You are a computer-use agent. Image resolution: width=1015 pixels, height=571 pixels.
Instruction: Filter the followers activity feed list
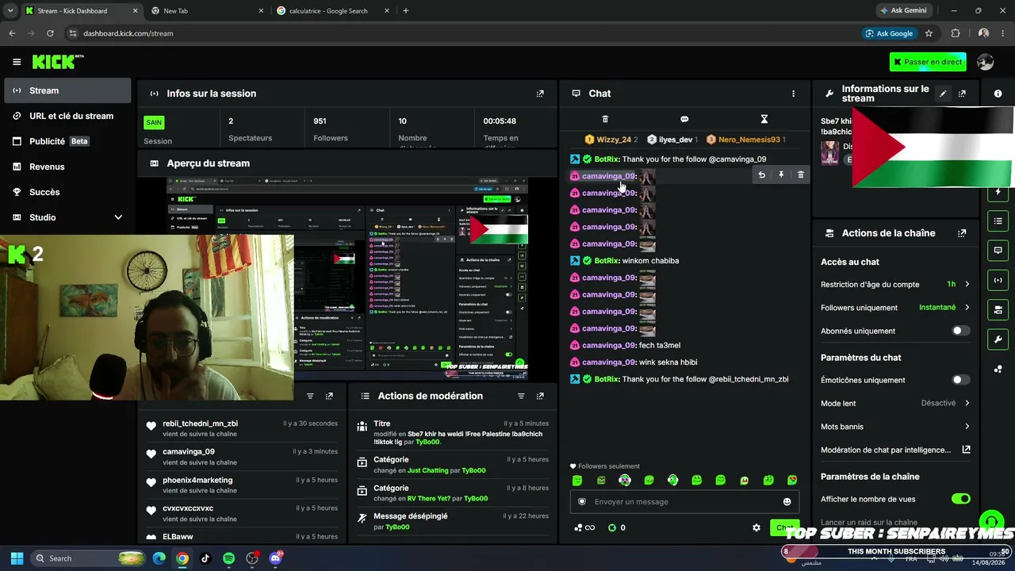click(x=310, y=396)
